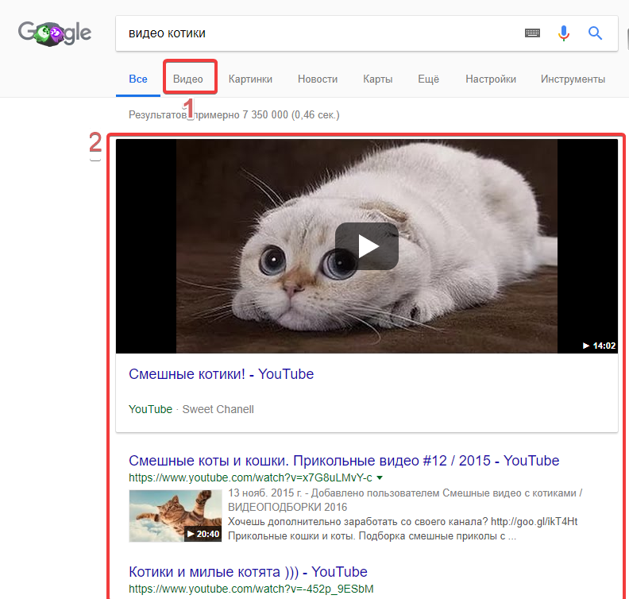
Task: Switch to the Все tab
Action: tap(138, 79)
